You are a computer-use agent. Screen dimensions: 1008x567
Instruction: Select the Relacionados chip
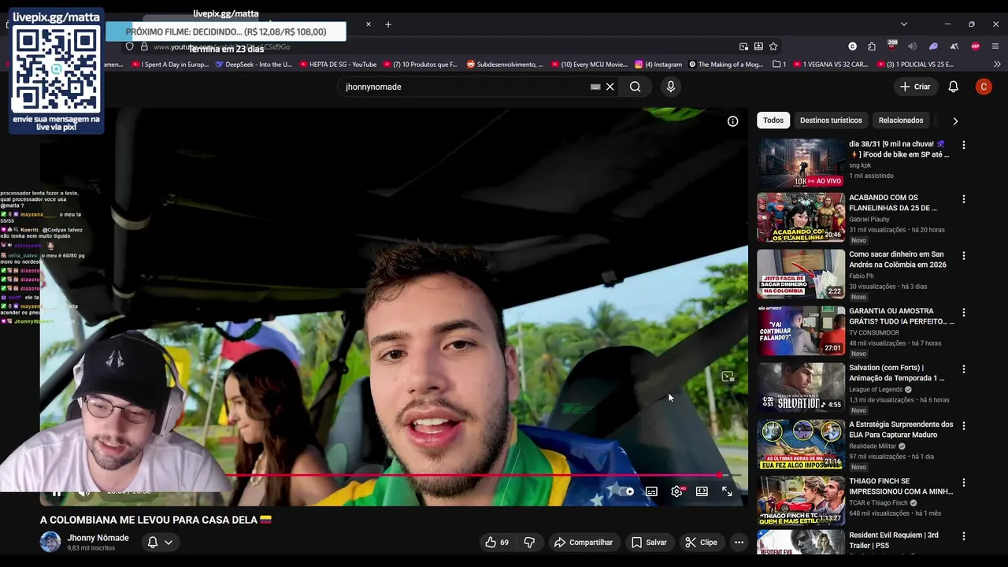click(x=901, y=120)
